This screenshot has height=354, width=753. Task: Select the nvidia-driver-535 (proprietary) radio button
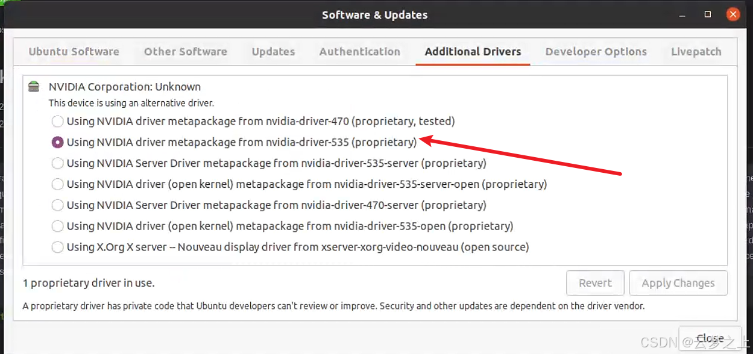57,142
